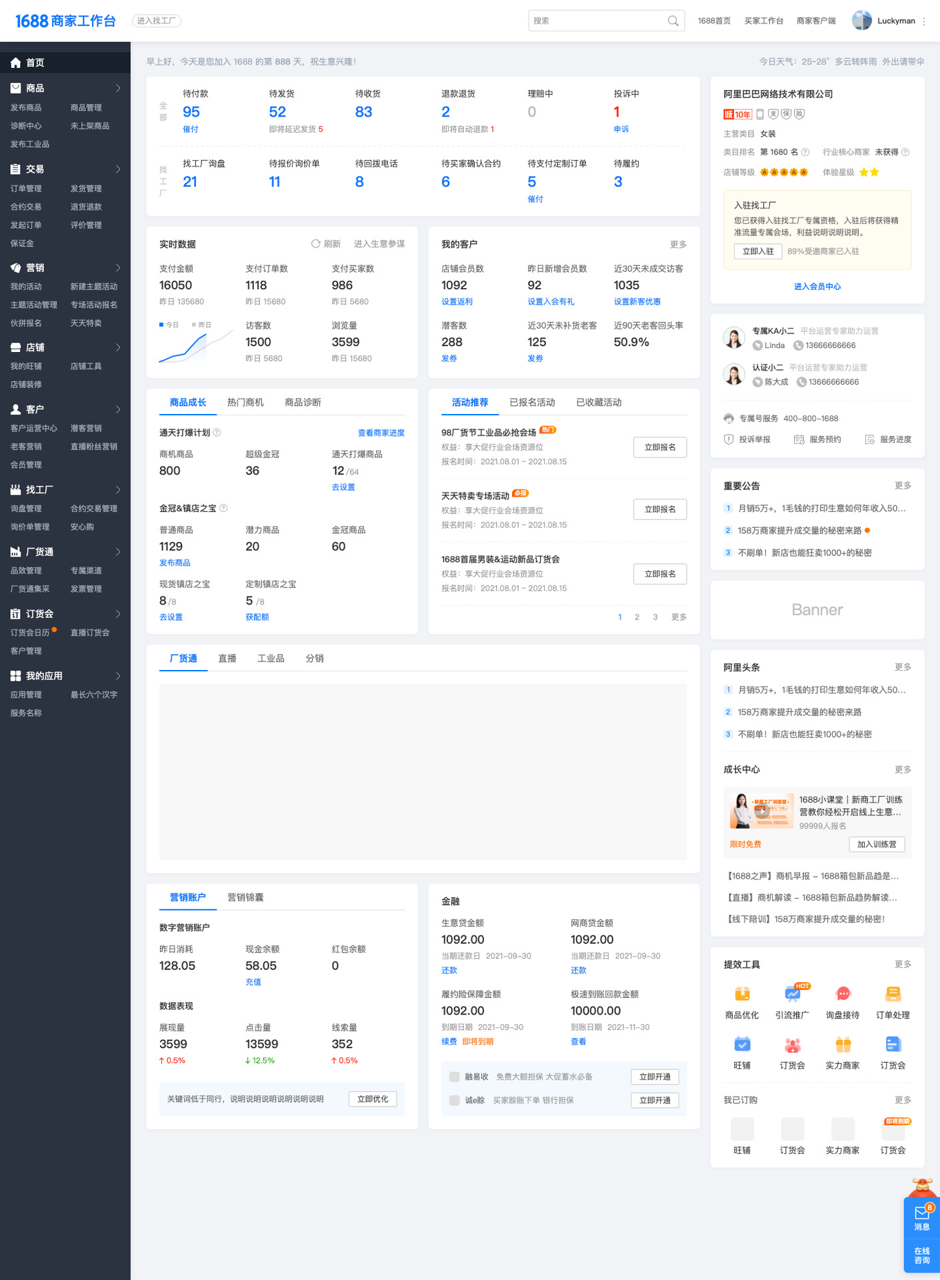Expand the 营销 sidebar section chevron
The height and width of the screenshot is (1280, 940).
[x=118, y=268]
